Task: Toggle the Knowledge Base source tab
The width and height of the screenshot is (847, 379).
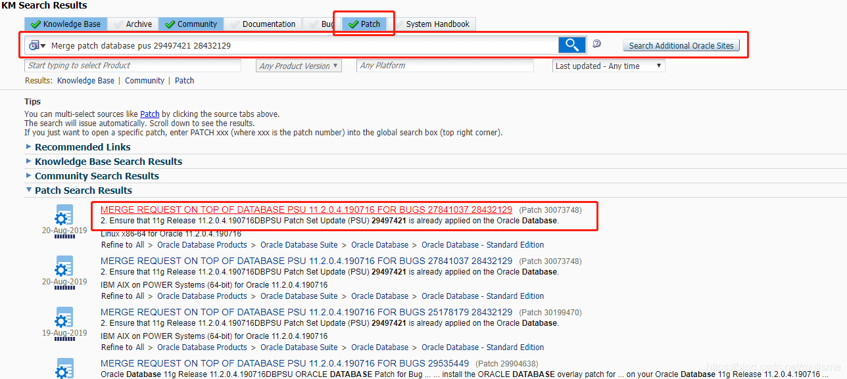Action: pos(65,24)
